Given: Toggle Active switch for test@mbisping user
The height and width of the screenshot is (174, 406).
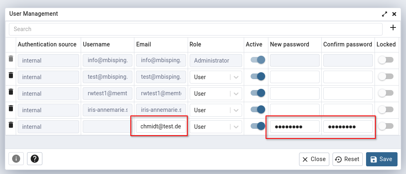Looking at the screenshot, I should coord(257,76).
